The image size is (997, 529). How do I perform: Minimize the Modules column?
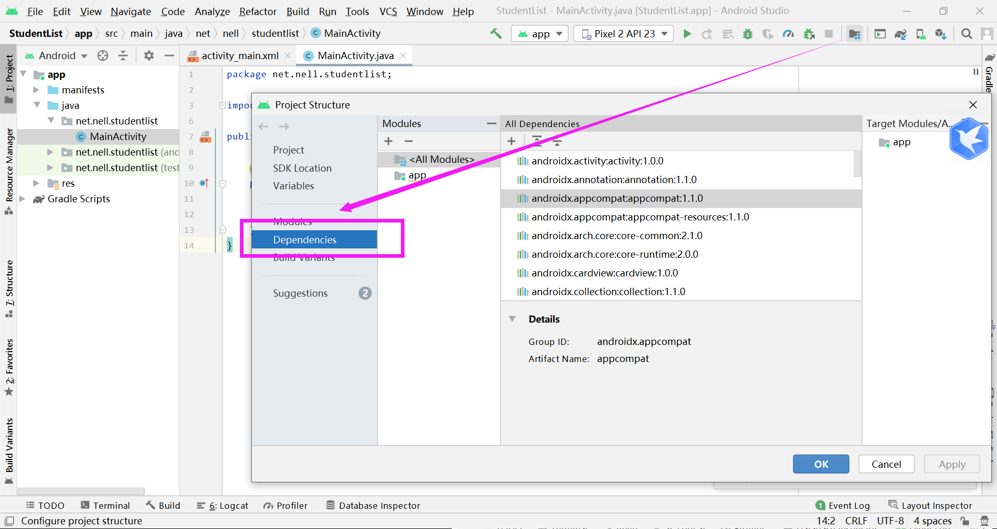click(491, 123)
